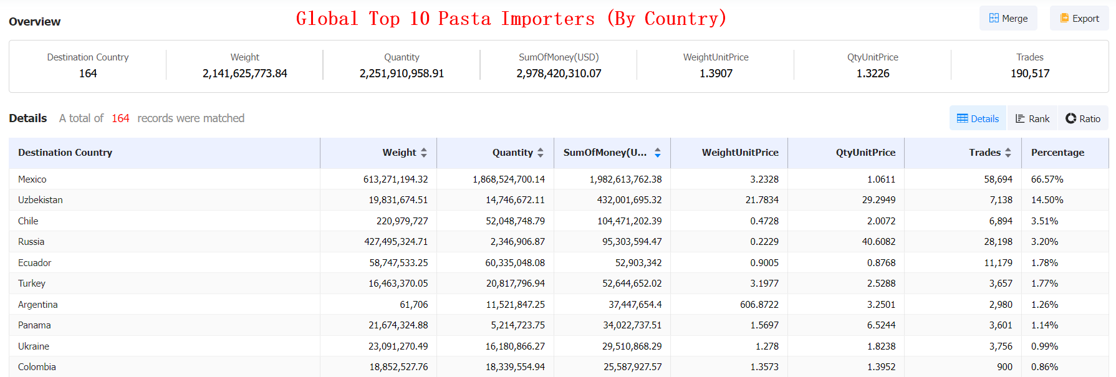
Task: Click overview Quantity total 2,251,910,958.91
Action: pos(402,74)
